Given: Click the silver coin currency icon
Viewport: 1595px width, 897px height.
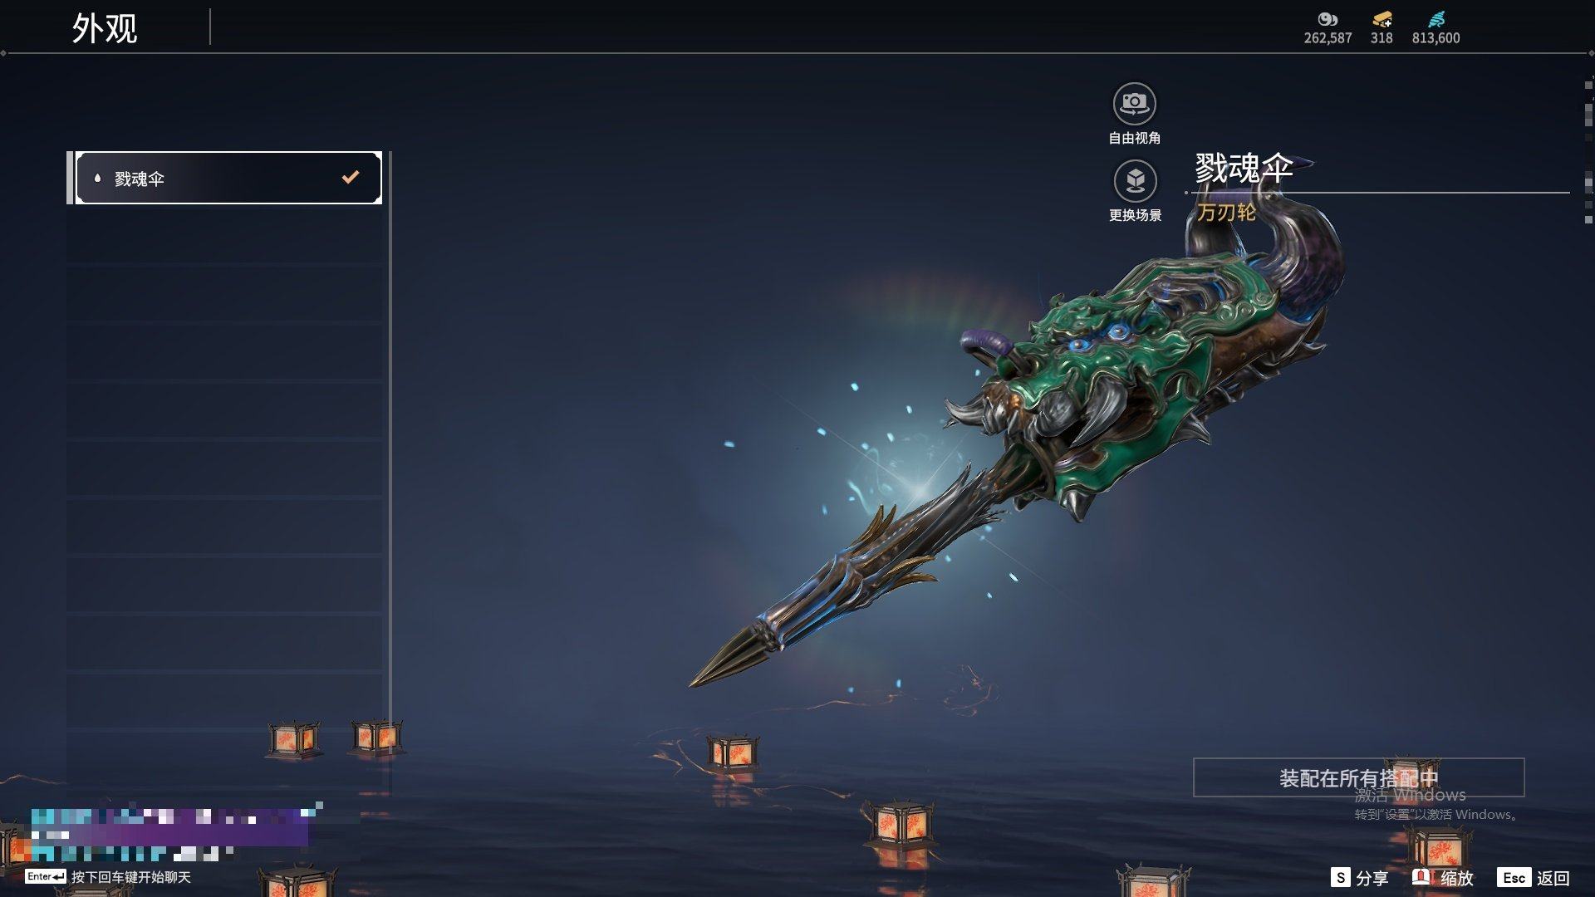Looking at the screenshot, I should pyautogui.click(x=1328, y=19).
